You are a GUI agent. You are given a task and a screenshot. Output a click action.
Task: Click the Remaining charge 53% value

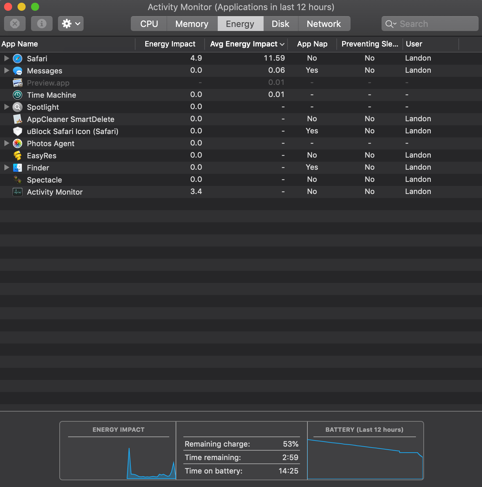pos(291,444)
